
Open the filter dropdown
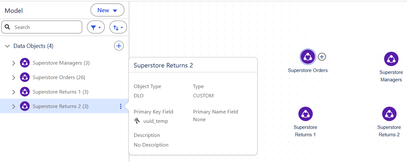pos(96,27)
